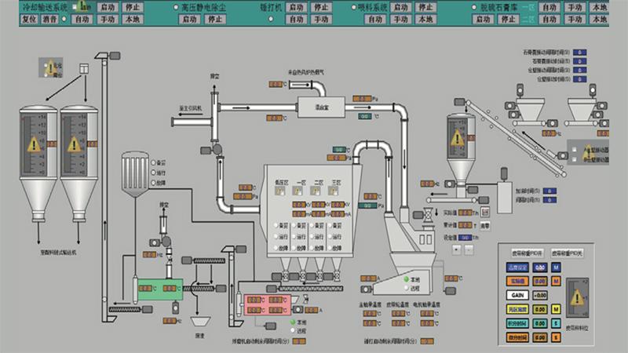Click motor on the dosing tank top

504,173
